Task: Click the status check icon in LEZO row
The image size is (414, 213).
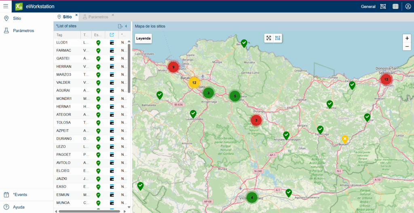Action: pyautogui.click(x=98, y=147)
